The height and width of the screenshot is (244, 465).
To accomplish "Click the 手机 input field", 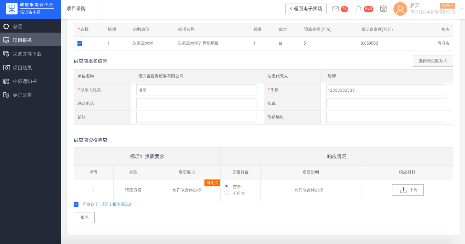I will 386,90.
